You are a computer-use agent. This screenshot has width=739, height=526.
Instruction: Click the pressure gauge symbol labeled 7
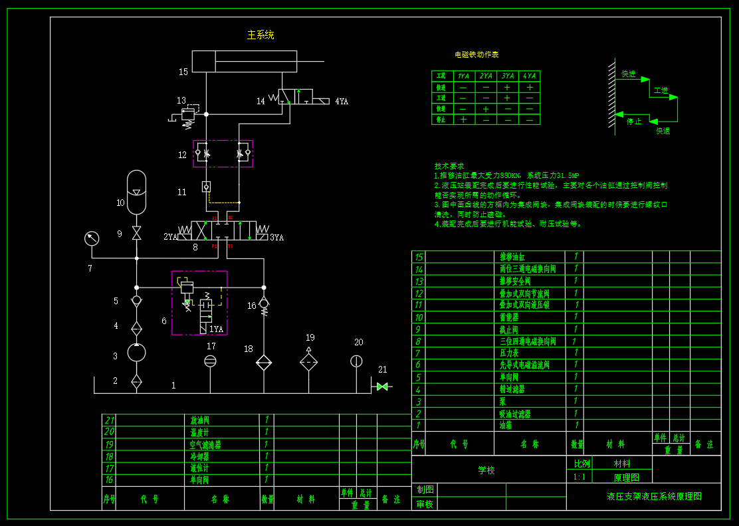coord(90,237)
